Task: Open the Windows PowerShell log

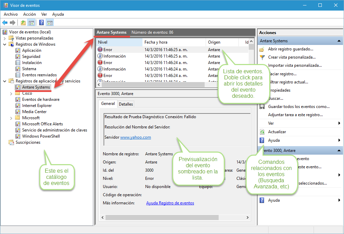Action: (x=41, y=136)
